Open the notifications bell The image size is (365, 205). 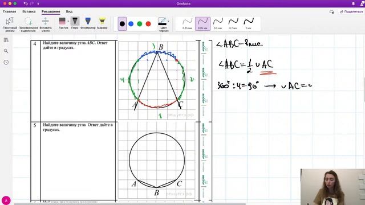click(353, 4)
